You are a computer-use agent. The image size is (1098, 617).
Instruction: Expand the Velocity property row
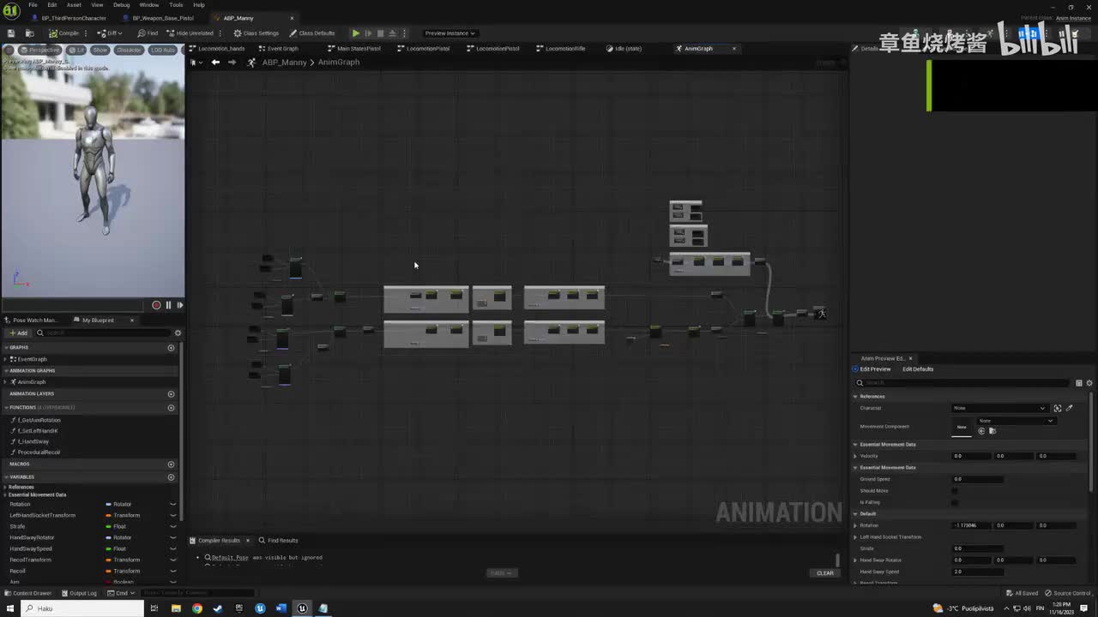[x=855, y=456]
